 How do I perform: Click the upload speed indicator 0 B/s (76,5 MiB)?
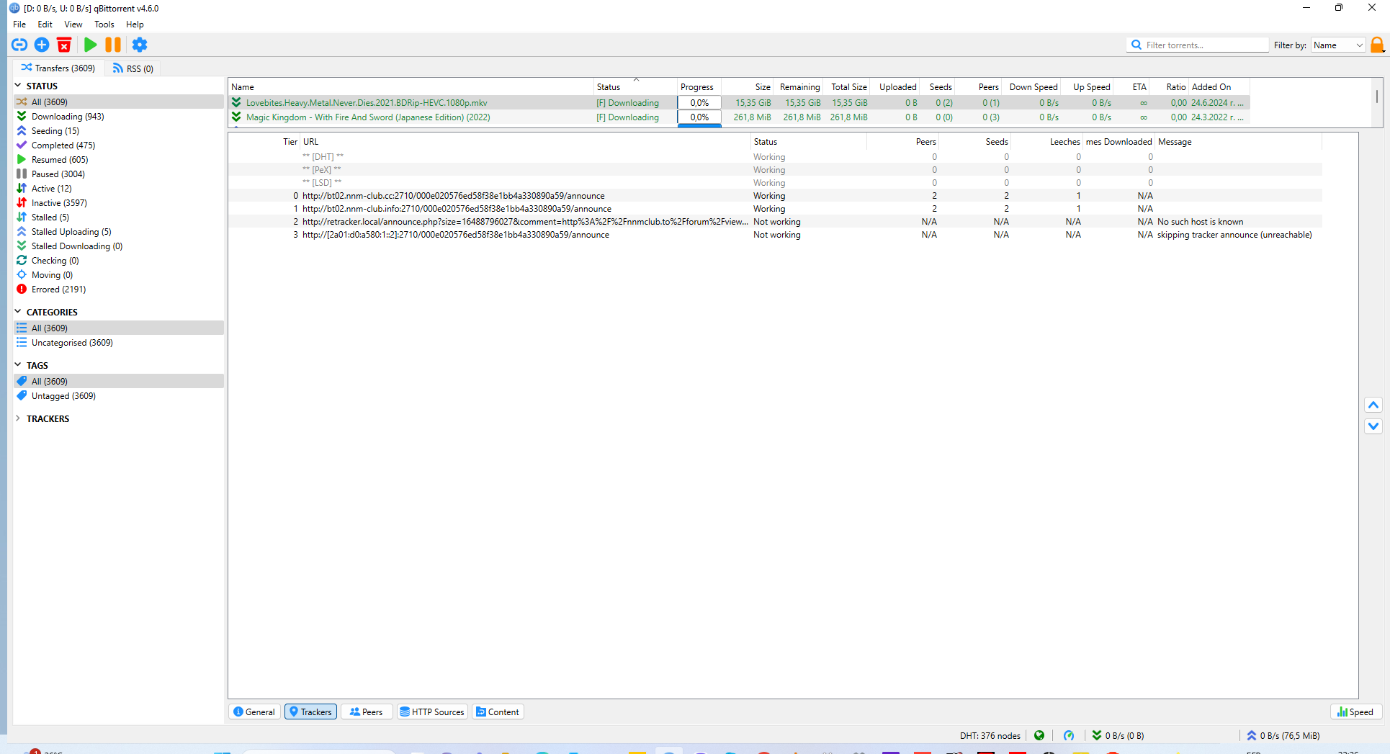(x=1283, y=735)
